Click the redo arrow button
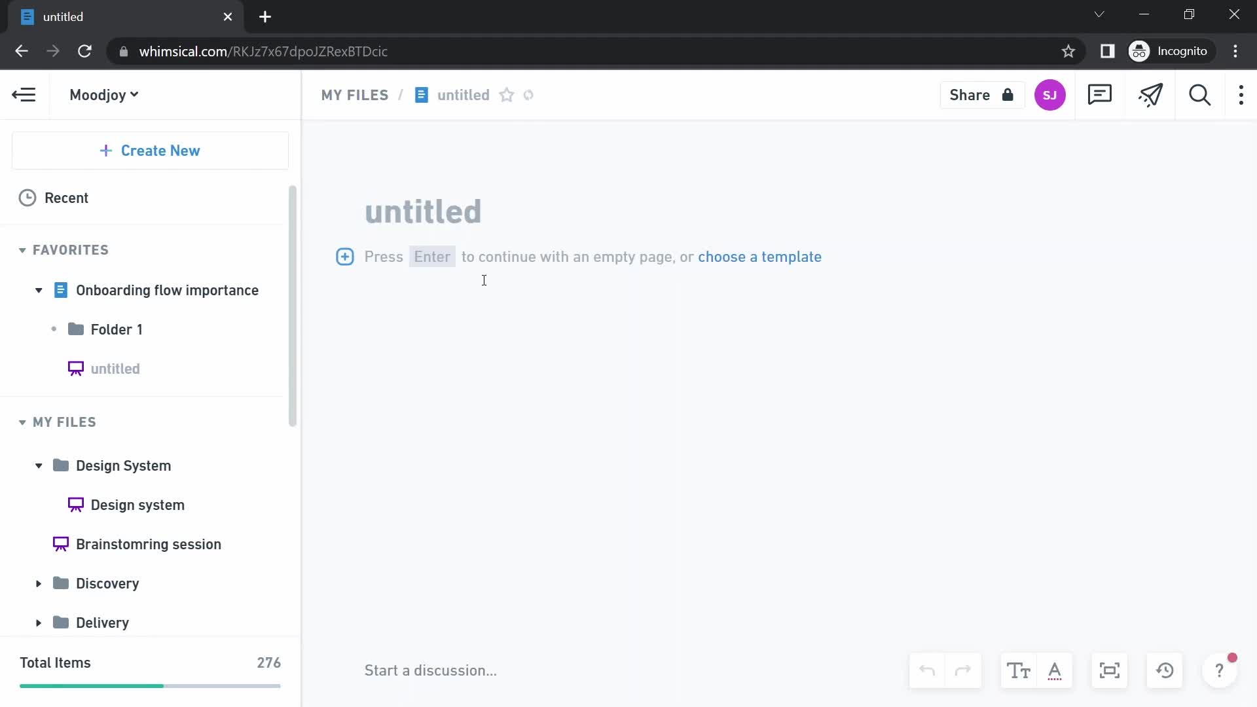Screen dimensions: 1257x707 pyautogui.click(x=963, y=670)
